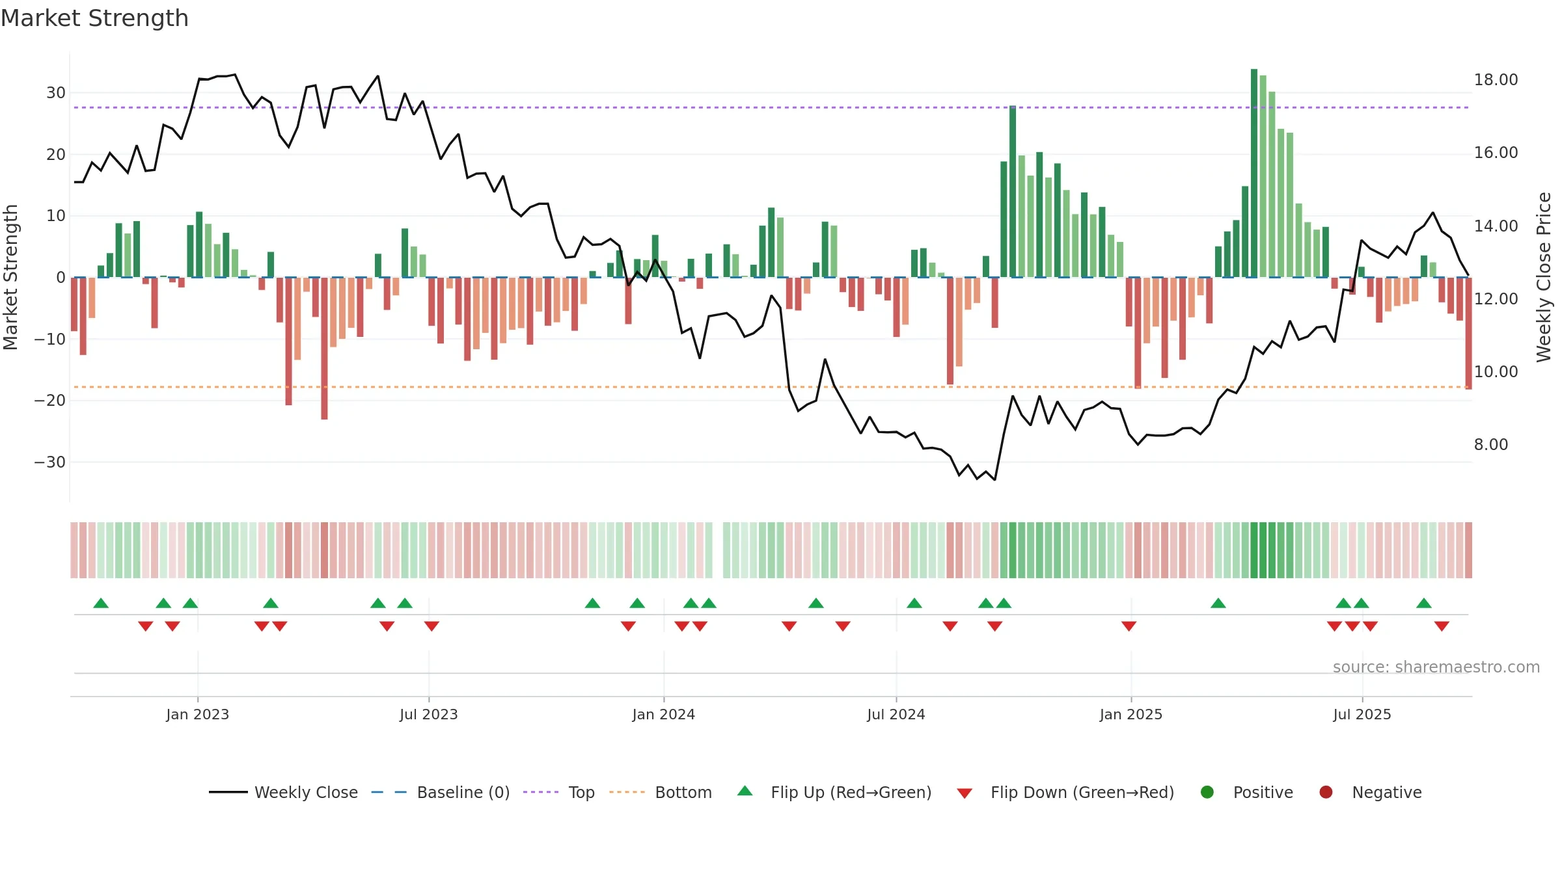The image size is (1562, 878).
Task: Click the Jul 2025 x-axis label
Action: [x=1362, y=714]
